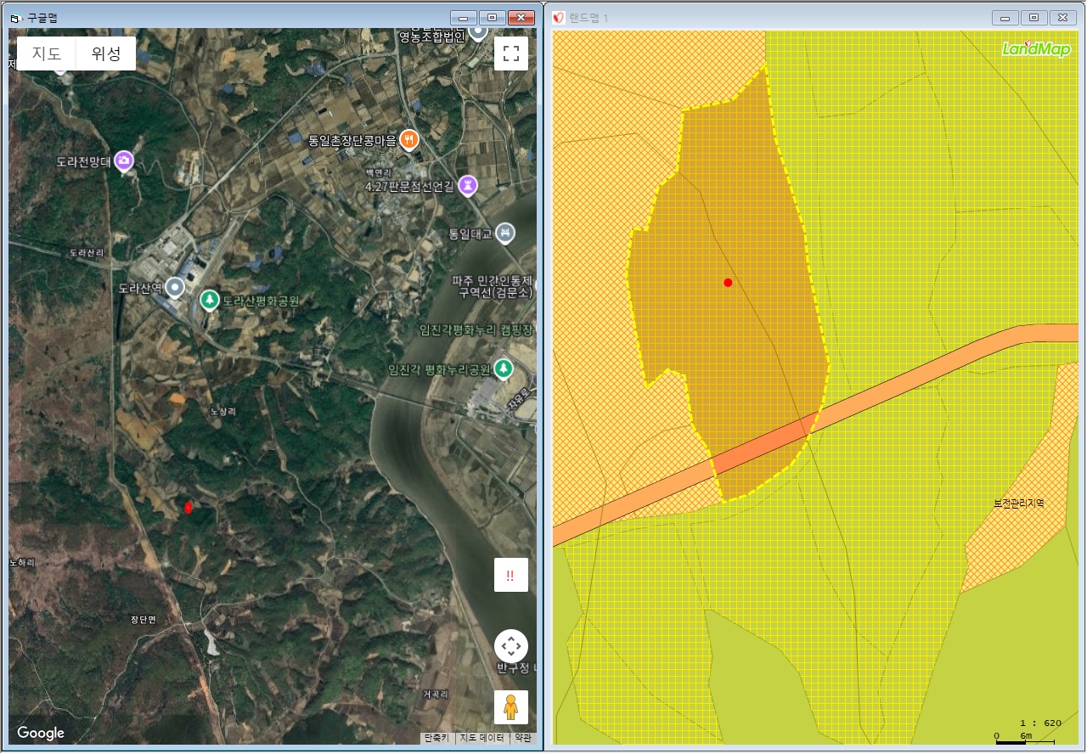Maximize the 랜드맵 1 window
The height and width of the screenshot is (754, 1087).
click(1033, 18)
